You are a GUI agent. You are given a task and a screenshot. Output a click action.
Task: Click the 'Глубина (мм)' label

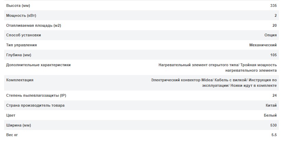pos(19,55)
